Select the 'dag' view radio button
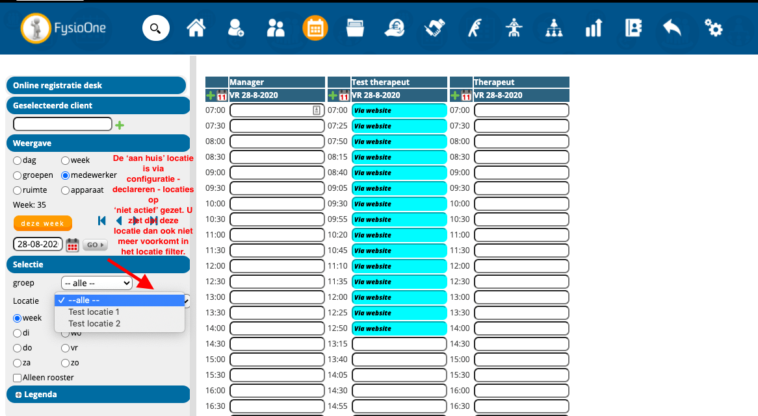758x416 pixels. tap(18, 160)
